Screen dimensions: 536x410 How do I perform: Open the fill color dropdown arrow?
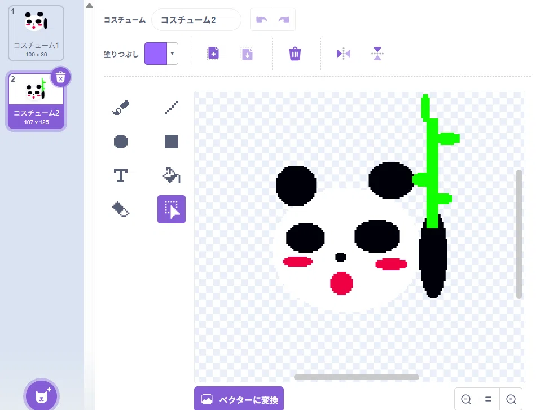(172, 54)
